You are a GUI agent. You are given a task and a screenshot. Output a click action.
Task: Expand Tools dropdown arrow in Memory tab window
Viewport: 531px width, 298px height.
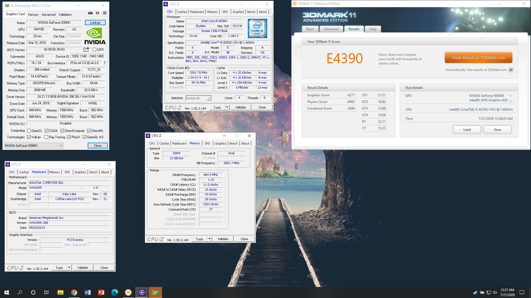click(209, 239)
